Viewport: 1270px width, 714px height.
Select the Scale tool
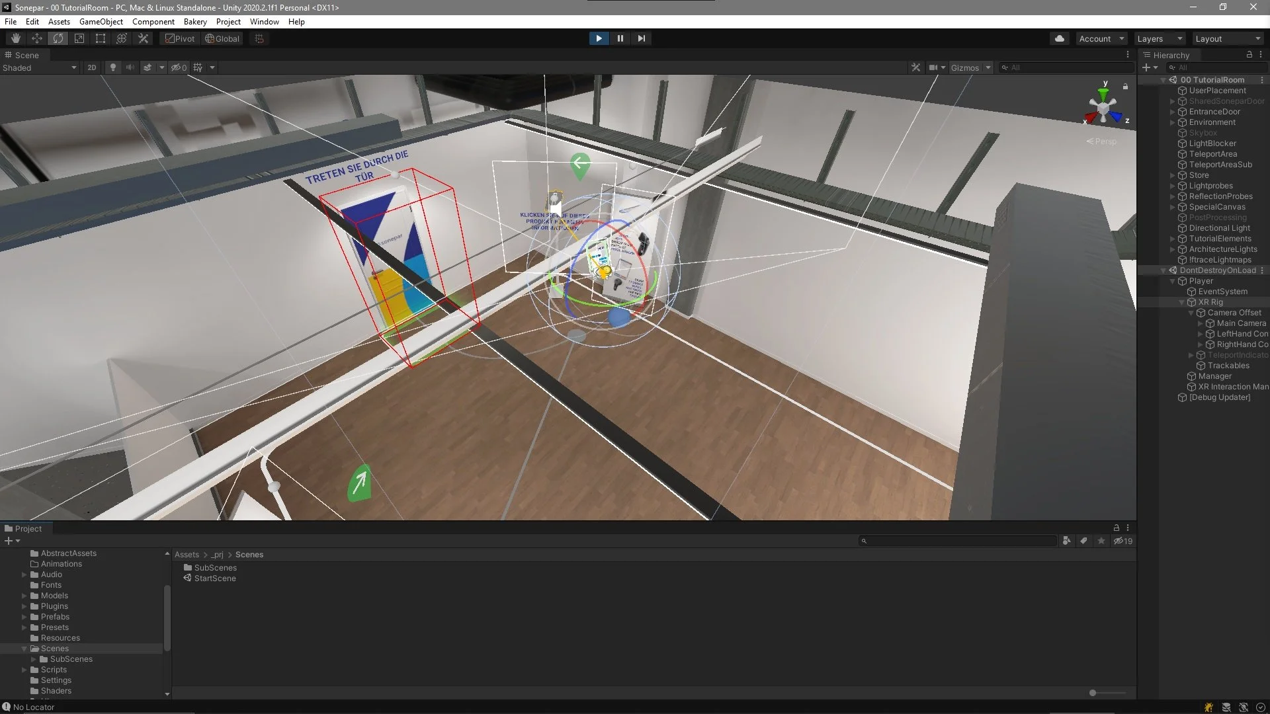79,38
